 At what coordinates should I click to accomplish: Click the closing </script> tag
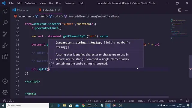click(x=32, y=82)
